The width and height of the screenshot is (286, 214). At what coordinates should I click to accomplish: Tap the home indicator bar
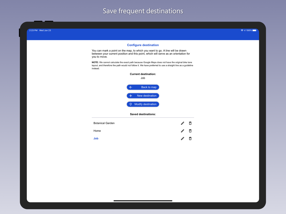(x=143, y=201)
